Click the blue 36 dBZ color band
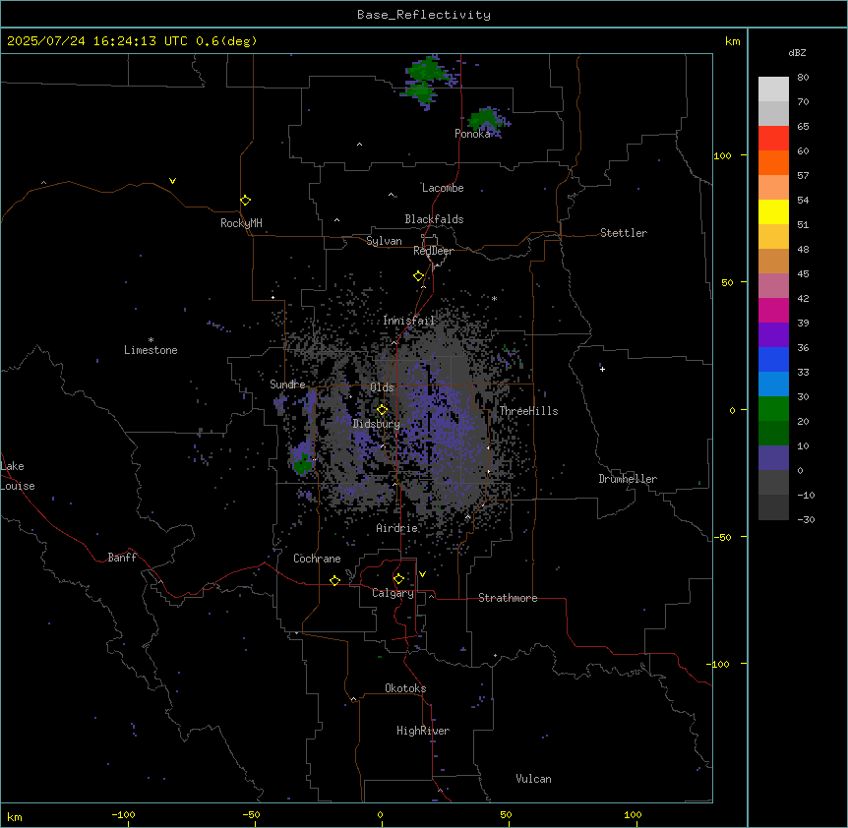The image size is (848, 828). click(773, 359)
